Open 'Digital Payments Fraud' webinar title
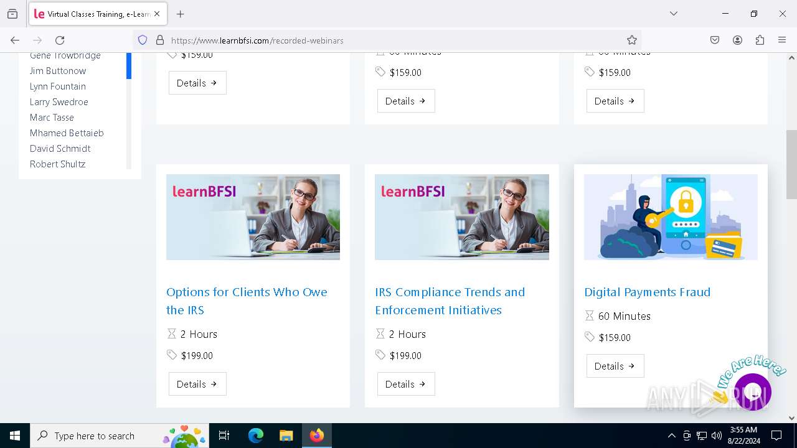The height and width of the screenshot is (448, 797). click(647, 292)
